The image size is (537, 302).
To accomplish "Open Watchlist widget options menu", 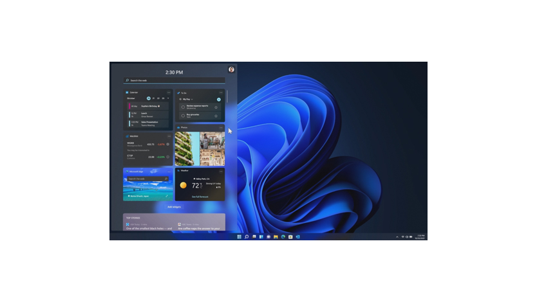I will [169, 136].
